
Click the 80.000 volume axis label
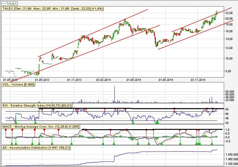point(229,91)
